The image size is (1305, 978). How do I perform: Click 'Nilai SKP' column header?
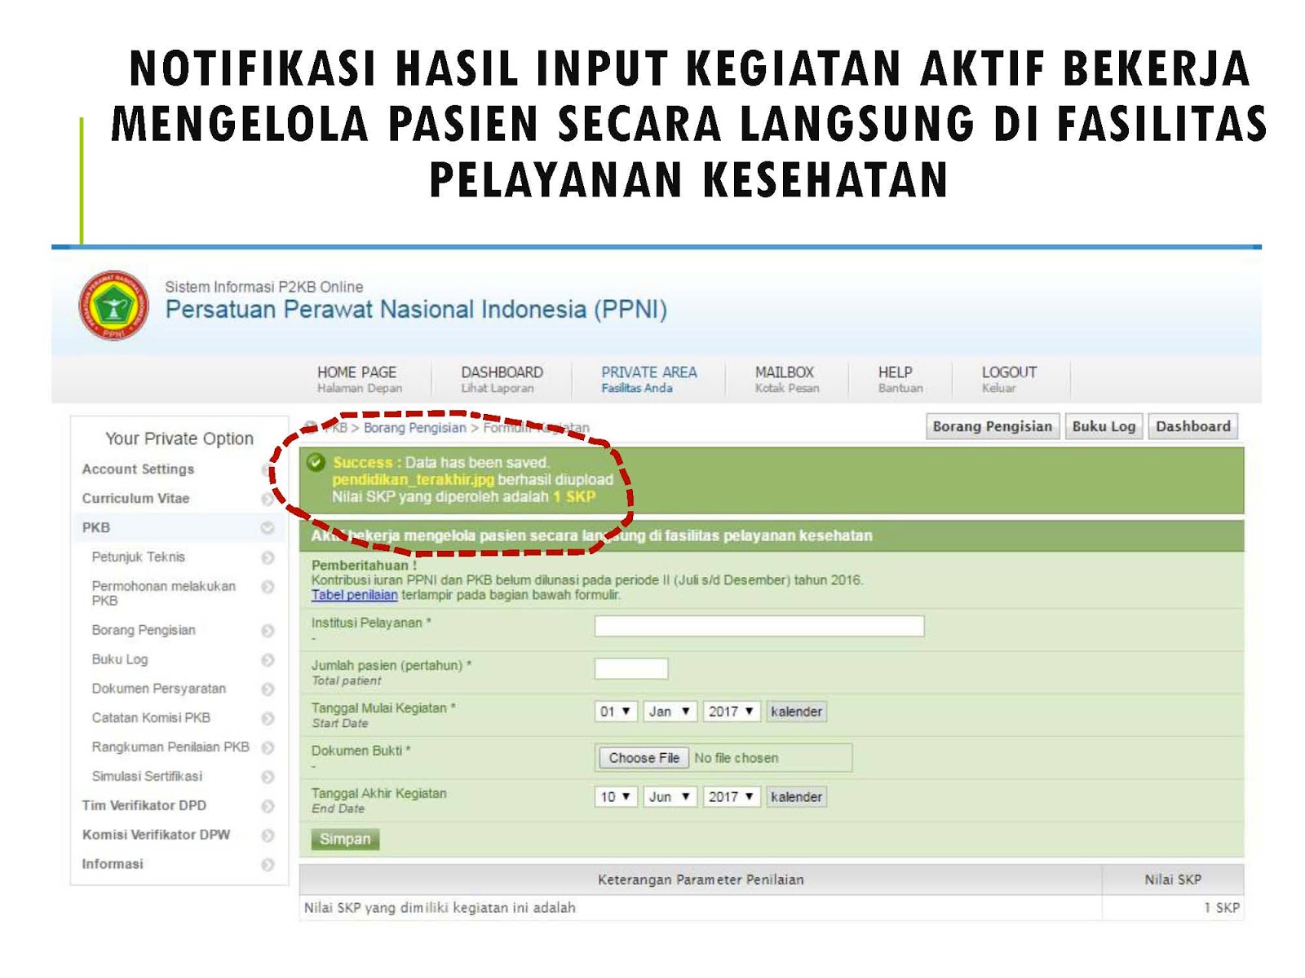click(1173, 880)
